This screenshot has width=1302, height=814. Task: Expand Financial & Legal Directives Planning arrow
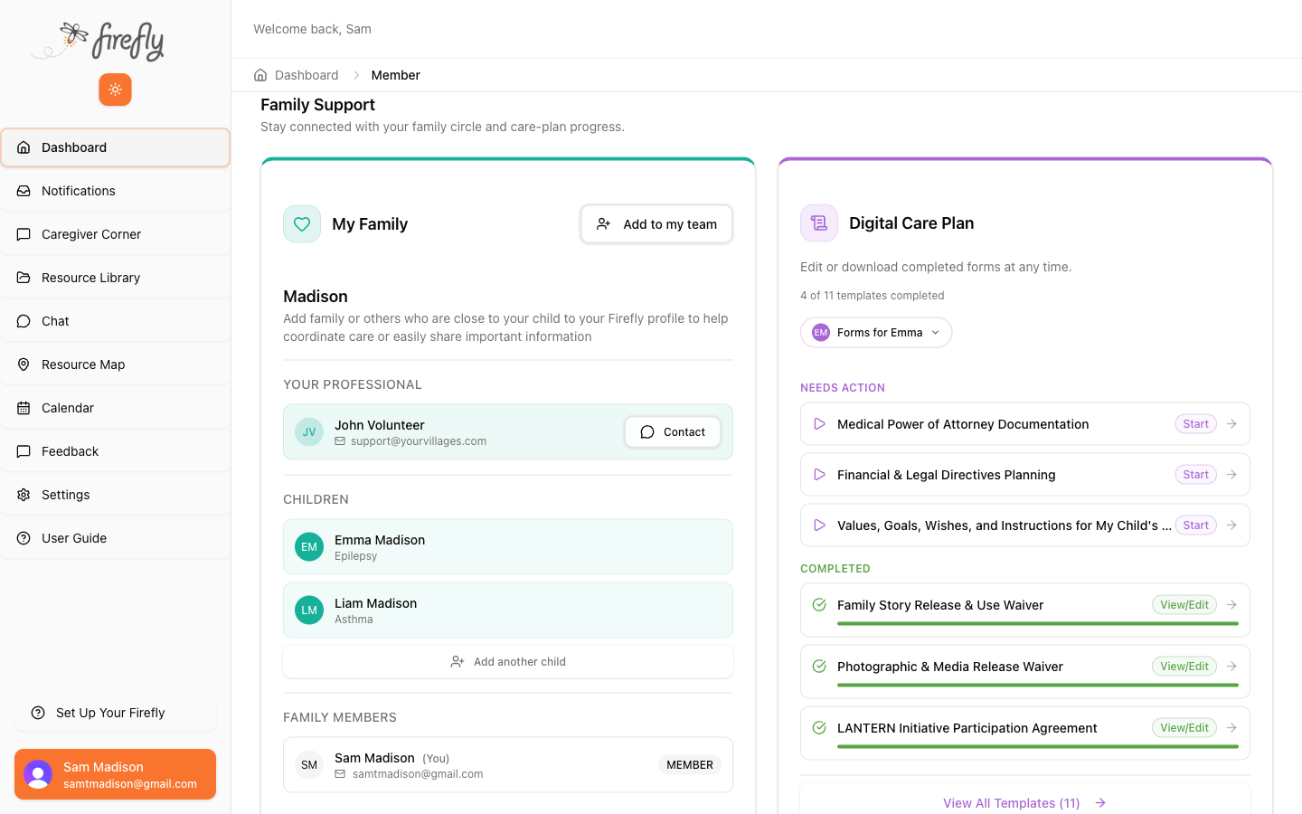coord(1231,474)
